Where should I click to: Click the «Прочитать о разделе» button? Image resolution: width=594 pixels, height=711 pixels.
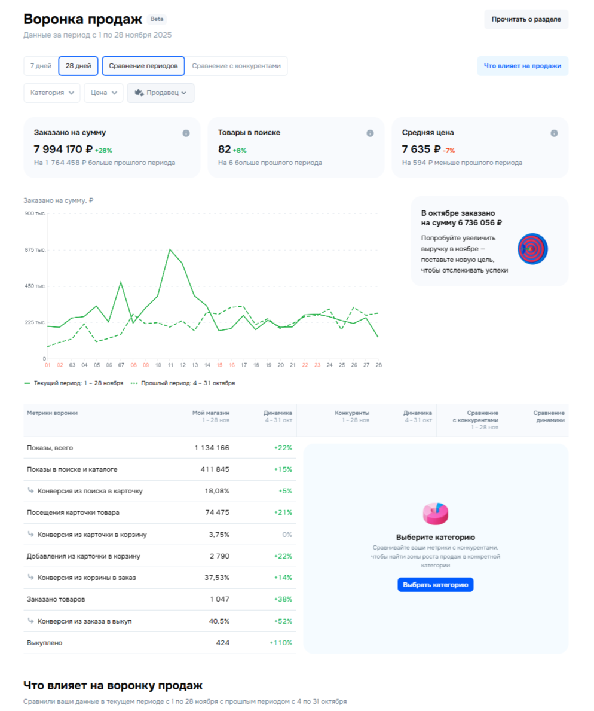[526, 19]
